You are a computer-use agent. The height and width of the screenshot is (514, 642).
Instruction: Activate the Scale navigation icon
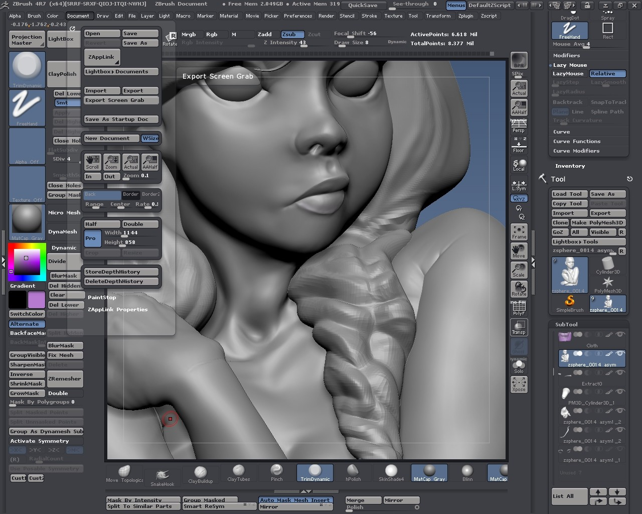click(519, 270)
